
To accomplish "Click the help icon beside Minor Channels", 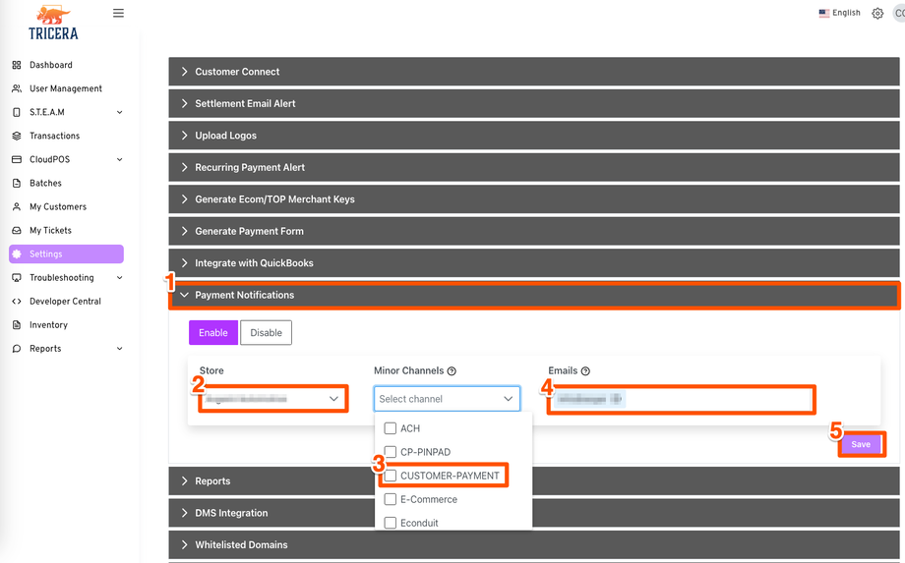I will click(452, 371).
